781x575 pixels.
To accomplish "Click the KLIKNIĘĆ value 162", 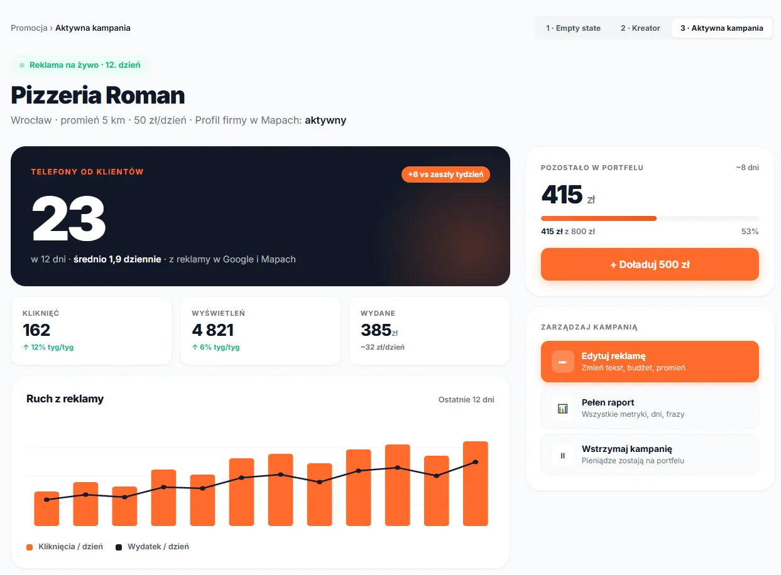I will pos(36,330).
